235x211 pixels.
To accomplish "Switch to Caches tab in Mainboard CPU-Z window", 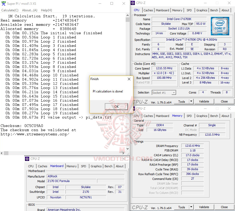I will click(x=43, y=166).
